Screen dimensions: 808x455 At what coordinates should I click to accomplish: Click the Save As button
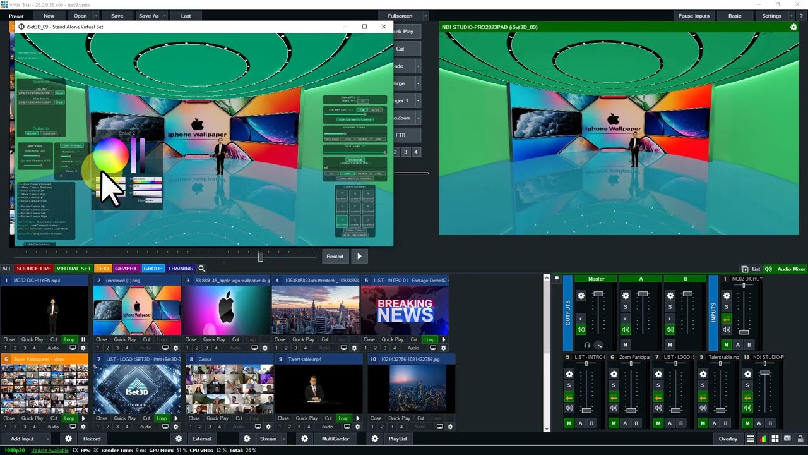pyautogui.click(x=149, y=16)
